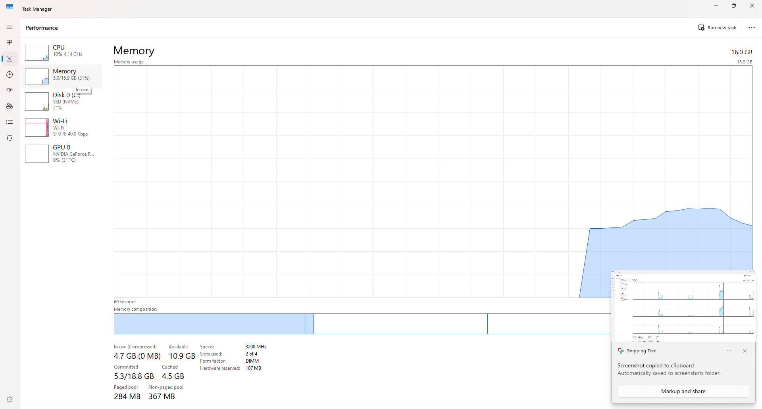
Task: Click the '4.5 GB' cached value
Action: coord(173,376)
